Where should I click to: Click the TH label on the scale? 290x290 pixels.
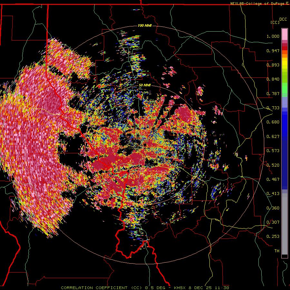(277, 251)
